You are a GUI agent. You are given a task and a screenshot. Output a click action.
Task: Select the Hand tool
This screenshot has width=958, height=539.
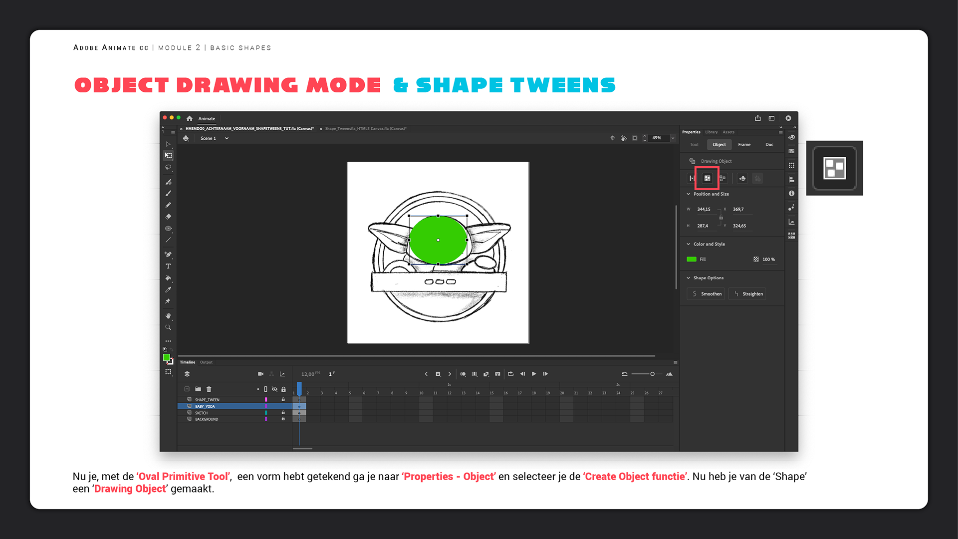coord(168,316)
